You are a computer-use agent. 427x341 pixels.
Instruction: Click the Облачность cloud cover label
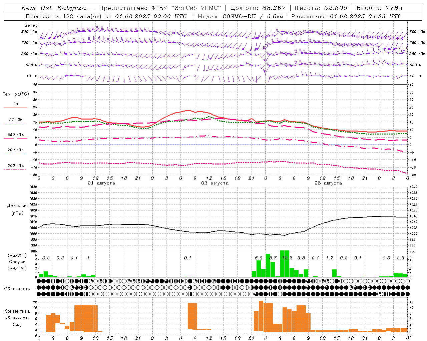tap(17, 289)
